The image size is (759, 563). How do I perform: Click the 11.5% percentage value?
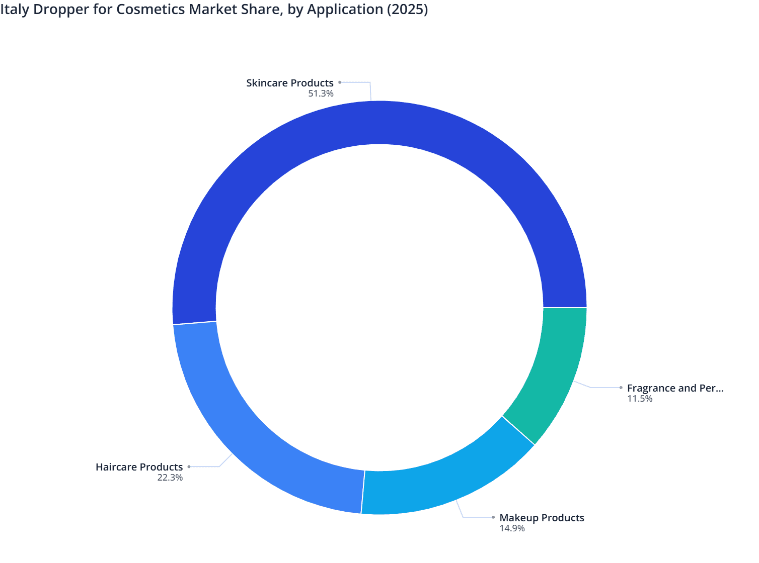[640, 399]
